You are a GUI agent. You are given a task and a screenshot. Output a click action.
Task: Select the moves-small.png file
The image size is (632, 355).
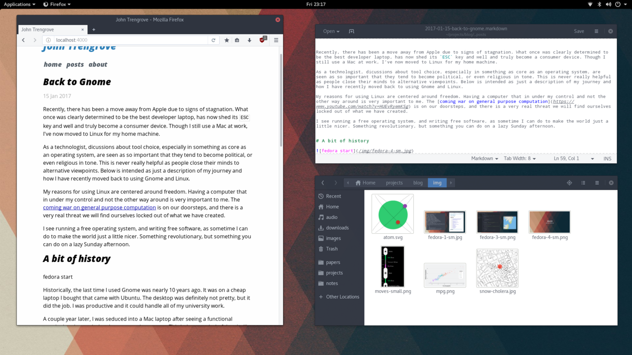393,266
